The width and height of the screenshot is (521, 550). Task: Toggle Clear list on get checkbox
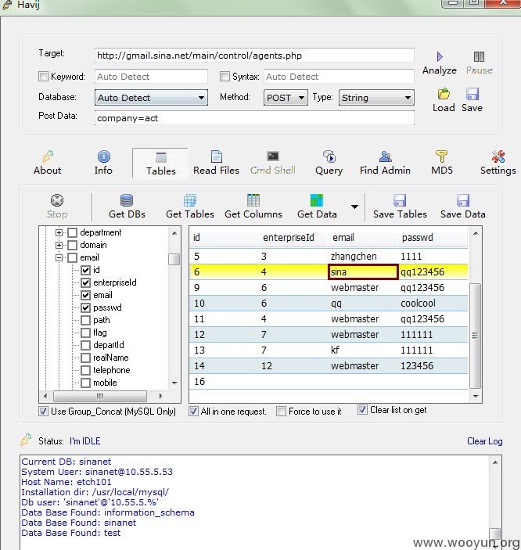tap(362, 410)
